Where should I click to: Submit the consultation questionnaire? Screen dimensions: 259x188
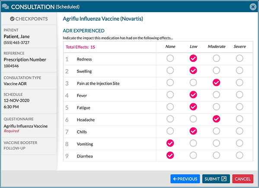[x=216, y=179]
